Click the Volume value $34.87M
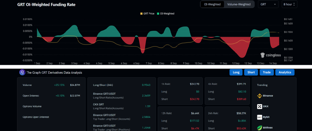 coord(75,85)
